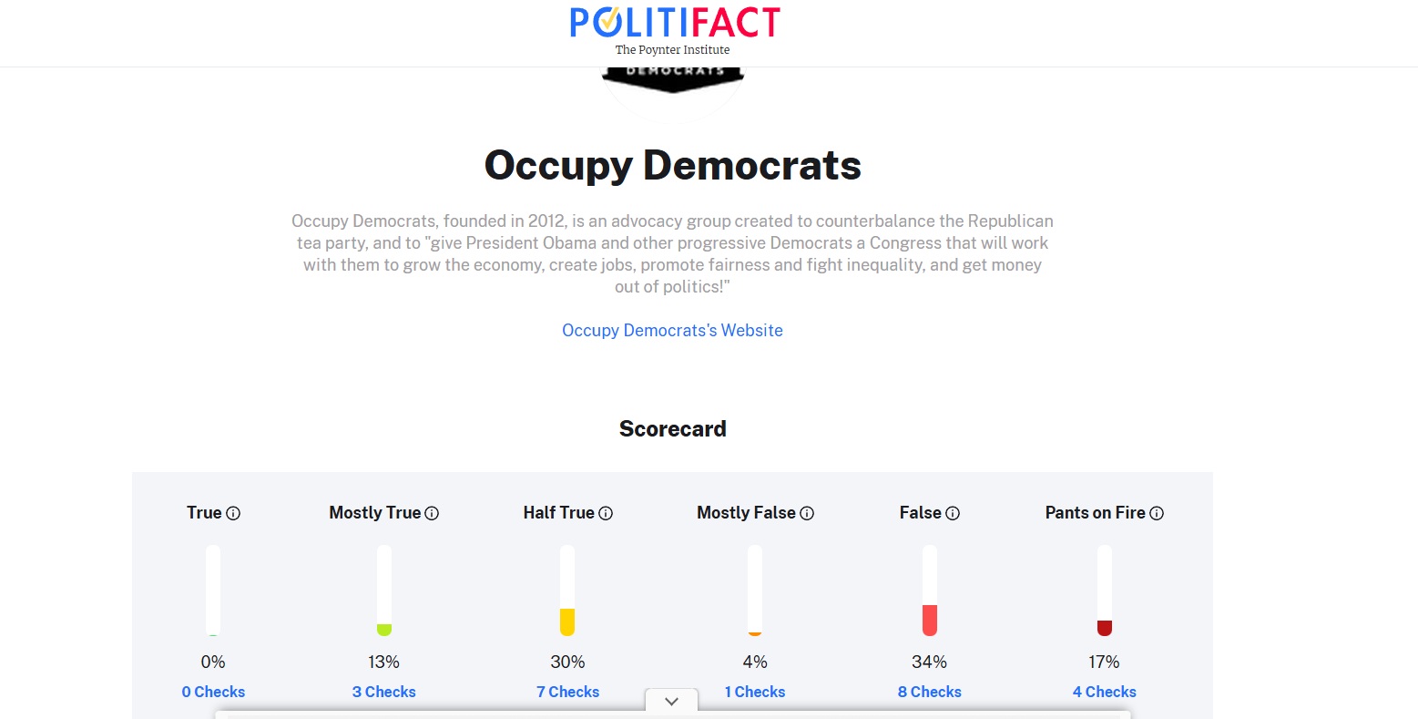This screenshot has width=1418, height=719.
Task: Click the info icon beside Pants on Fire
Action: [x=1157, y=513]
